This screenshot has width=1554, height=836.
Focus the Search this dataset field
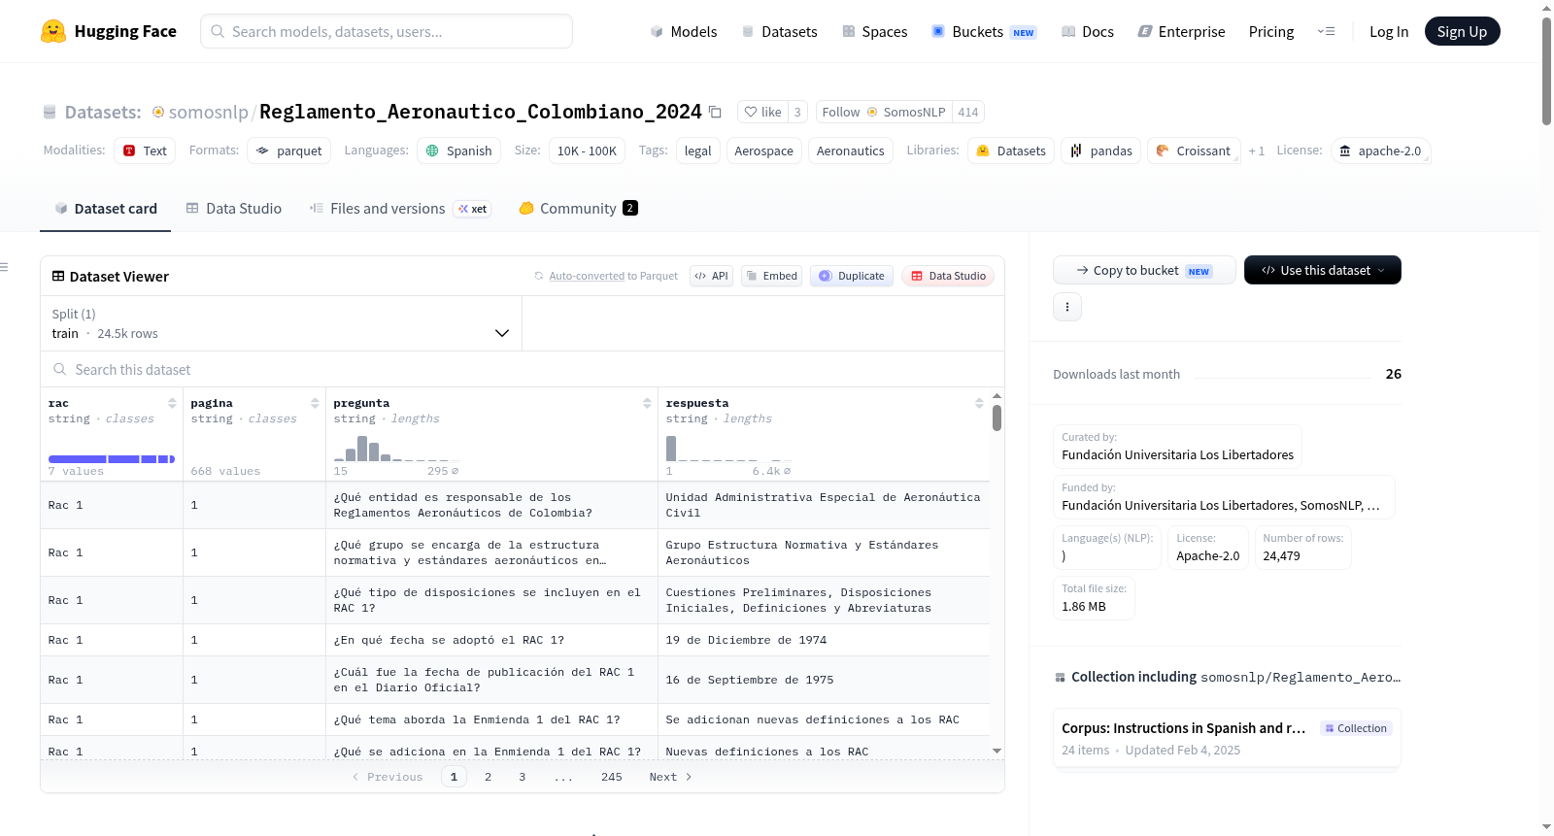523,369
